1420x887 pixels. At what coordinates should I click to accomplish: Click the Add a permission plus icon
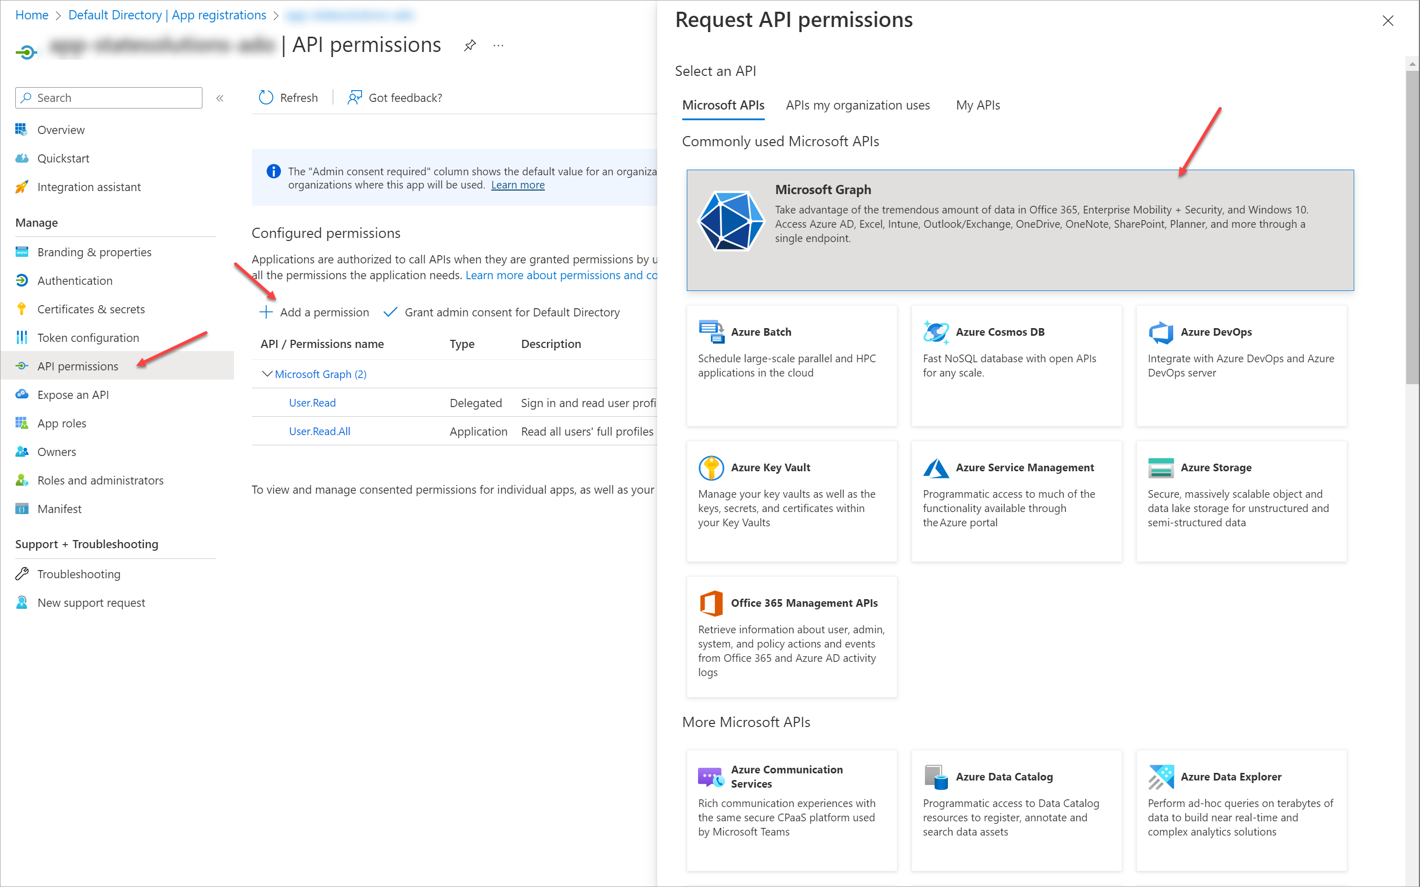point(266,312)
